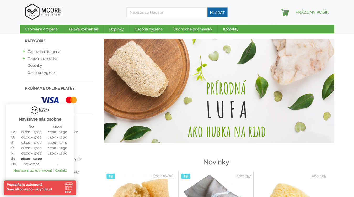Click the MCORE logo in opening hours popup
Screen dimensions: 354x197
click(x=40, y=110)
